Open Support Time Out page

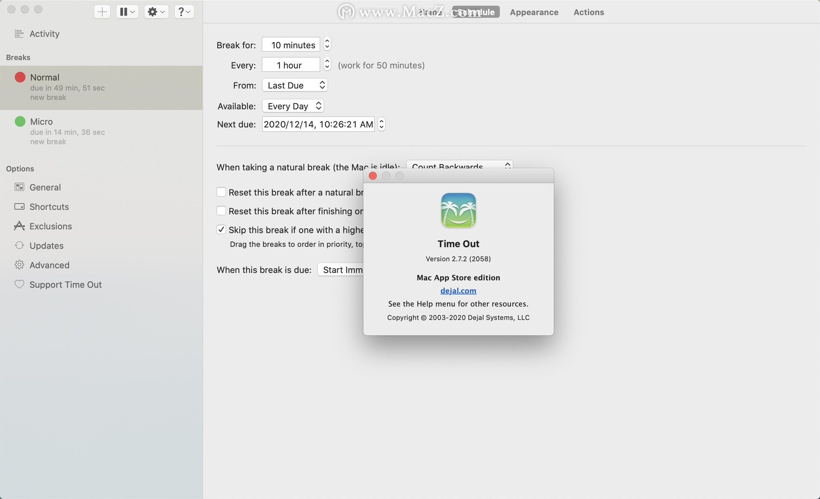coord(65,285)
